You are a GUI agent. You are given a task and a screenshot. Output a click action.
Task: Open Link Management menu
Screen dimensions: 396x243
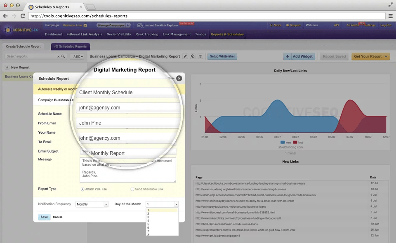tap(177, 34)
